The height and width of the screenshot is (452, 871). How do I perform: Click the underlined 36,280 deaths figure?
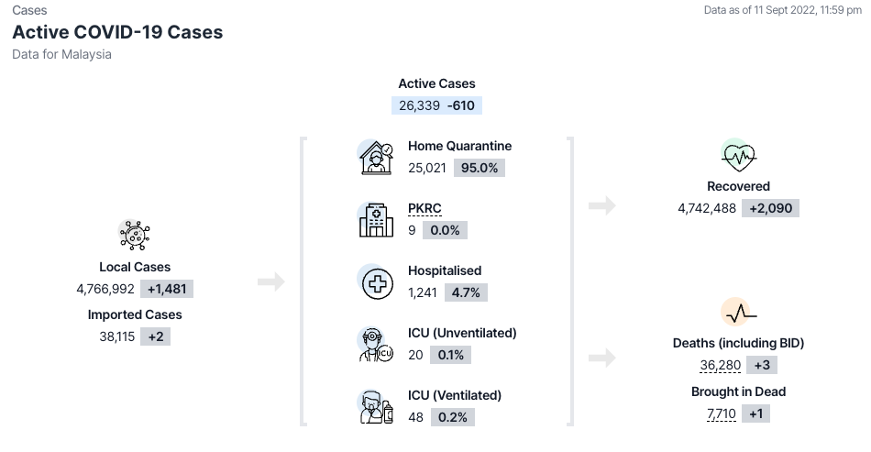point(721,365)
